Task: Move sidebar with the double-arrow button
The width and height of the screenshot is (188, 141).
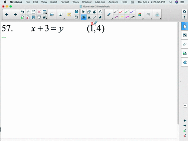Action: (185, 106)
